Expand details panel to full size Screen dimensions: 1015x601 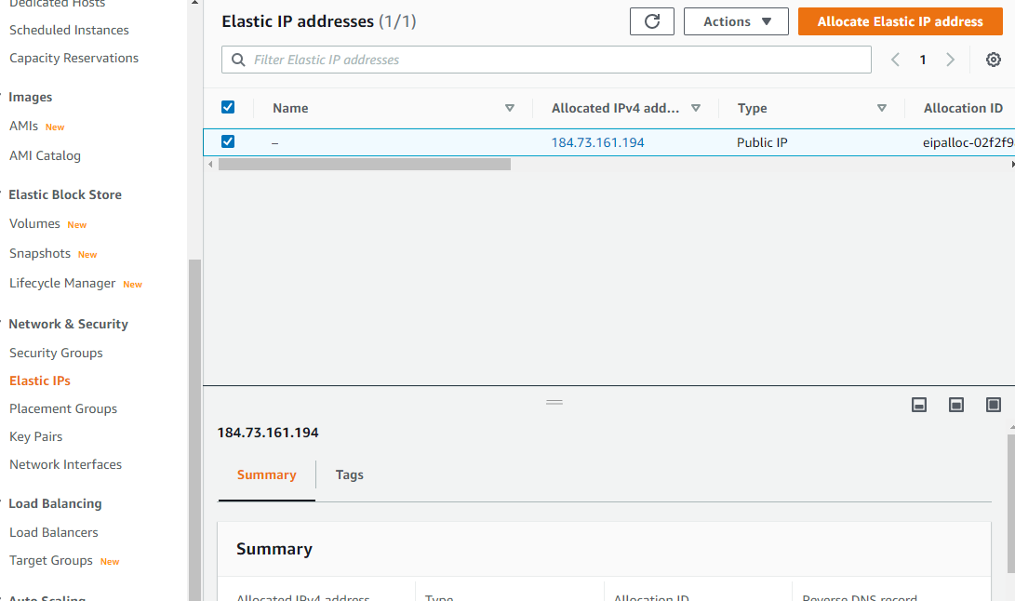pyautogui.click(x=993, y=405)
